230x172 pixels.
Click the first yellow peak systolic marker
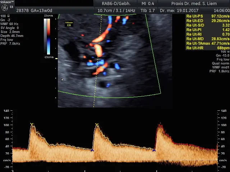click(32, 124)
